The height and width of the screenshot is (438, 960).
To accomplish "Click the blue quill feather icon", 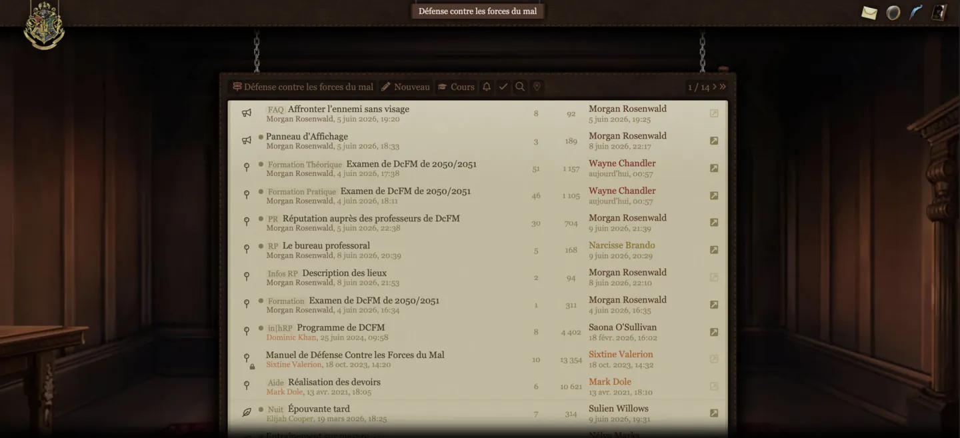I will [x=916, y=13].
